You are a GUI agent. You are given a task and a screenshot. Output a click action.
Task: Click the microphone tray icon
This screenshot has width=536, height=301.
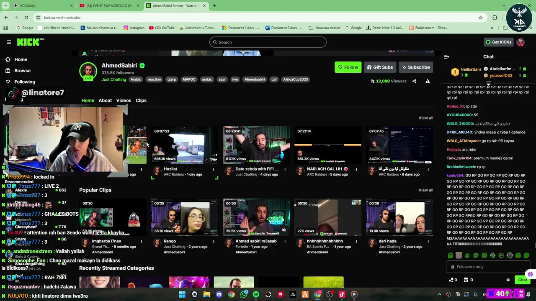coord(475,295)
